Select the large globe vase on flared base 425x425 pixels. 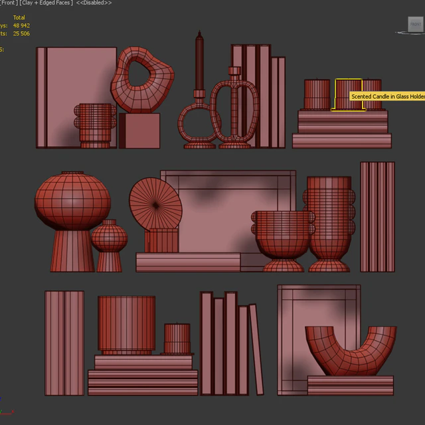[72, 221]
